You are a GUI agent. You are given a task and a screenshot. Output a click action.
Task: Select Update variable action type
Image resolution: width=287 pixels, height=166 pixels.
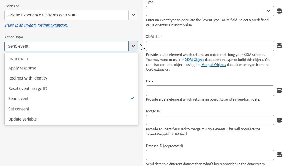[x=71, y=119]
